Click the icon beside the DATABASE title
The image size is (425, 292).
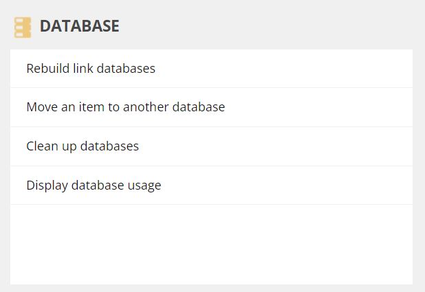pyautogui.click(x=23, y=27)
